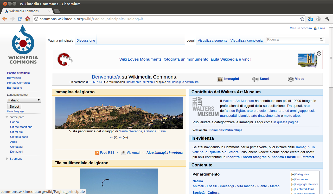
Task: Click the Wikimedia Commons logo
Action: click(23, 44)
